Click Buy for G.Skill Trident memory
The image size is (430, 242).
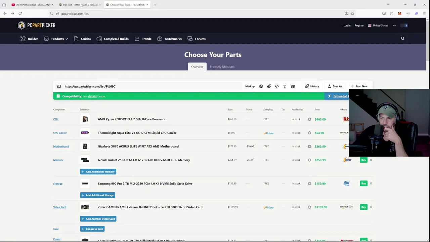coord(363,160)
